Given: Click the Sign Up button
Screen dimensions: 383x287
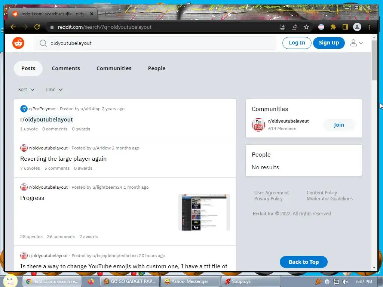Looking at the screenshot, I should [x=329, y=43].
